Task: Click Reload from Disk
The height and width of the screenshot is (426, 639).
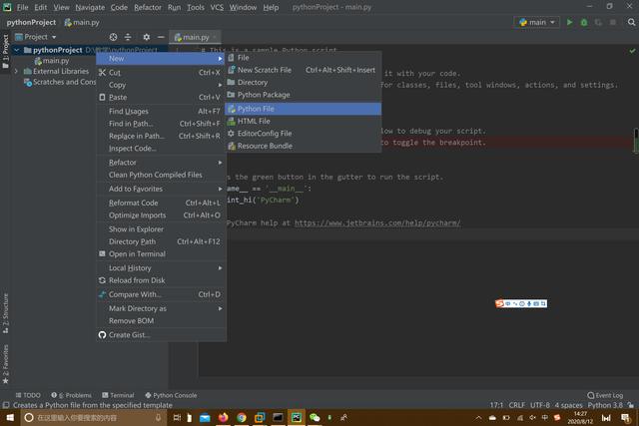Action: click(161, 280)
